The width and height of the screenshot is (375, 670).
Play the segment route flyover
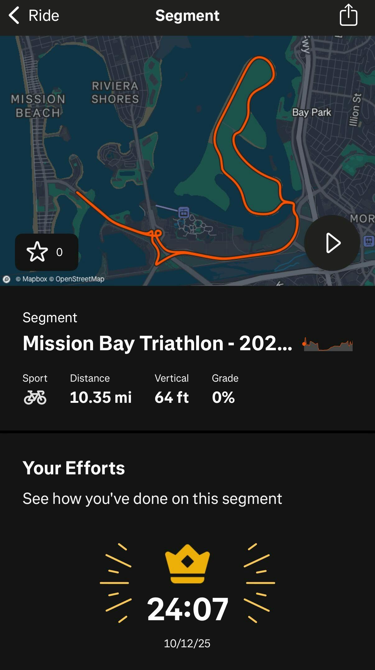point(332,243)
